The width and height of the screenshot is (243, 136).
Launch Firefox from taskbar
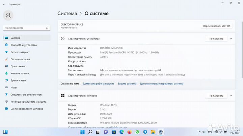click(129, 132)
